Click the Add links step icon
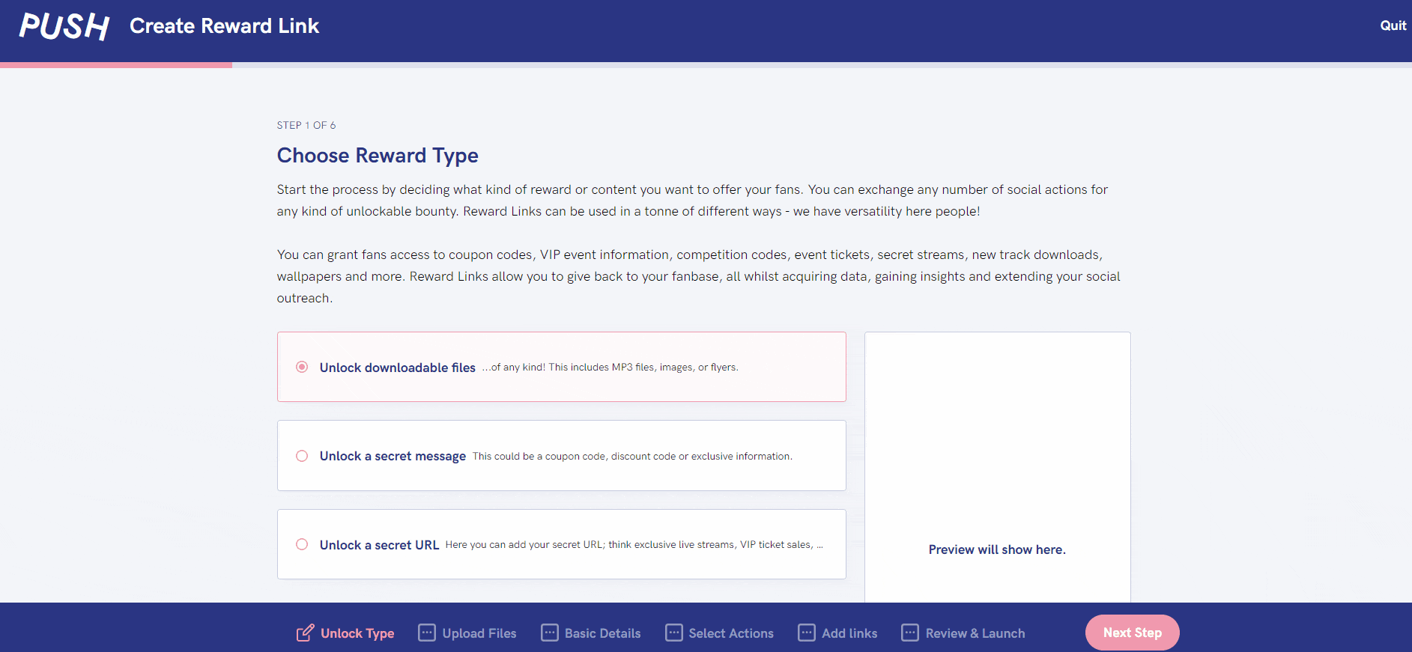Screen dimensions: 1412x652 pos(807,633)
